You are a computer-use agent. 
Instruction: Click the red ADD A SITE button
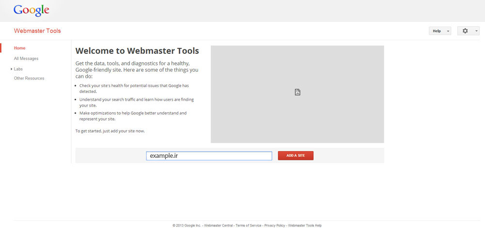click(295, 155)
